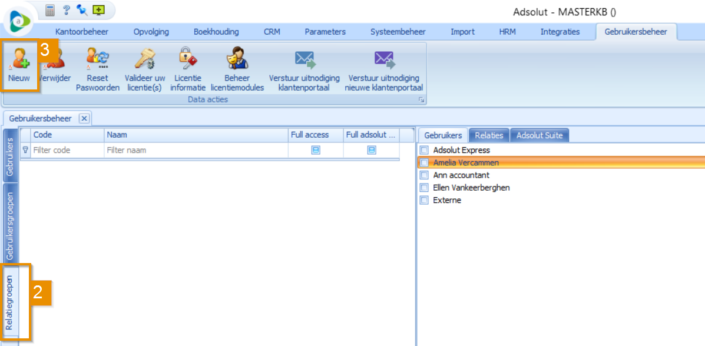The image size is (705, 346).
Task: Open the Relaties tab
Action: [x=489, y=135]
